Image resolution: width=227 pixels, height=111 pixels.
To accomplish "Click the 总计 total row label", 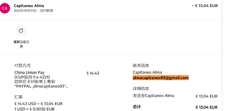I will pyautogui.click(x=137, y=107).
